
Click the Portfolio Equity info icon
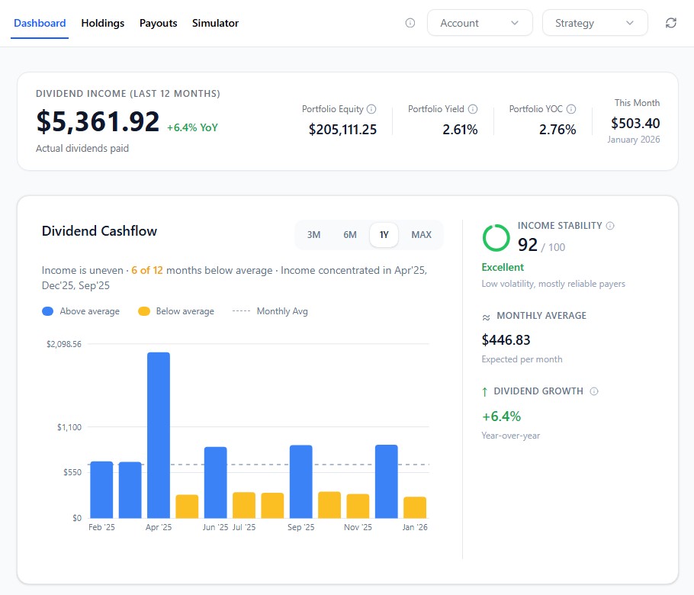coord(371,109)
